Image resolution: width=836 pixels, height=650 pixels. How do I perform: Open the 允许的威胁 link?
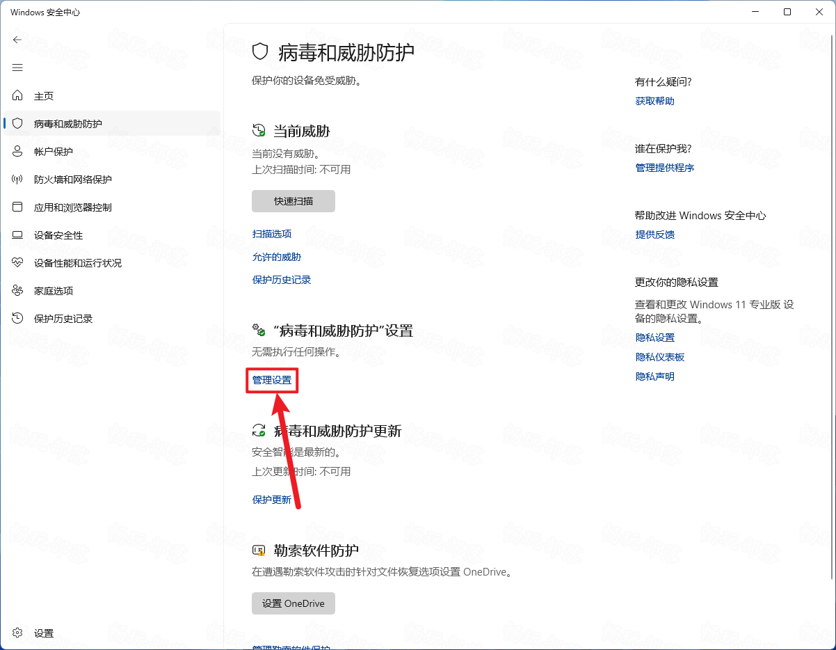tap(277, 257)
